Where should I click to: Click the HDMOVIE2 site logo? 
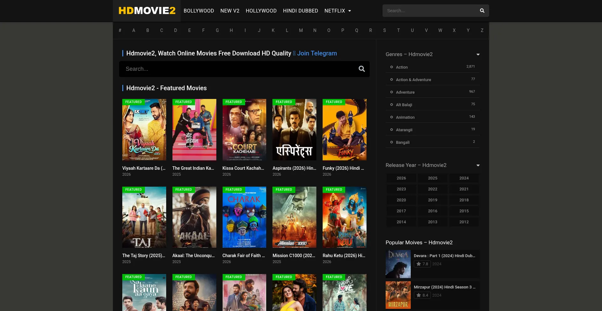coord(147,11)
